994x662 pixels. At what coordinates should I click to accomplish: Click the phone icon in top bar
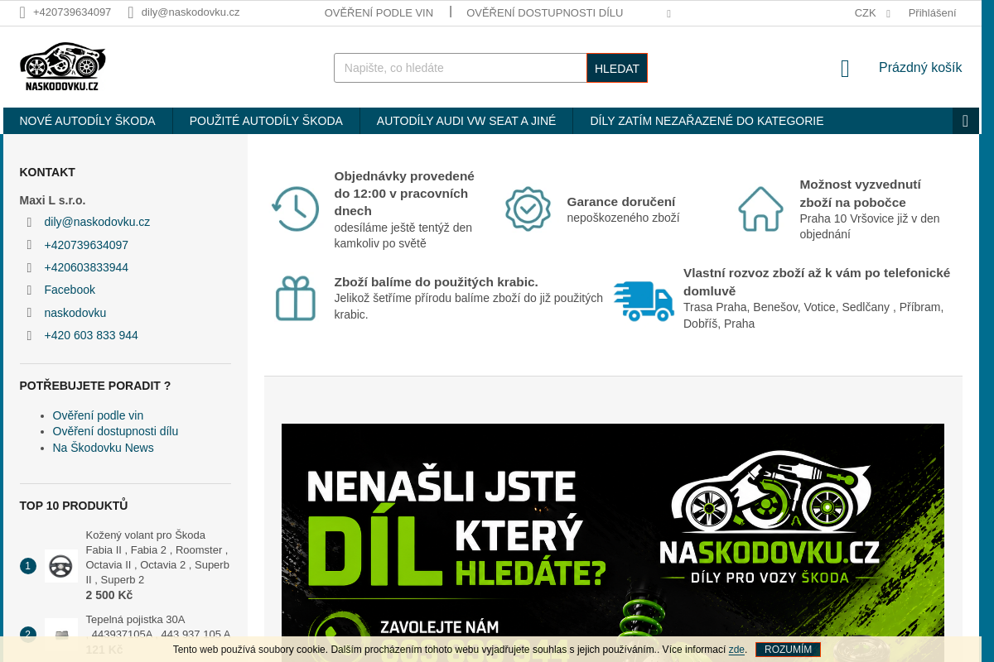coord(22,12)
